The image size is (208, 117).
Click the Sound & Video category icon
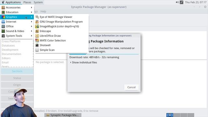point(3,31)
